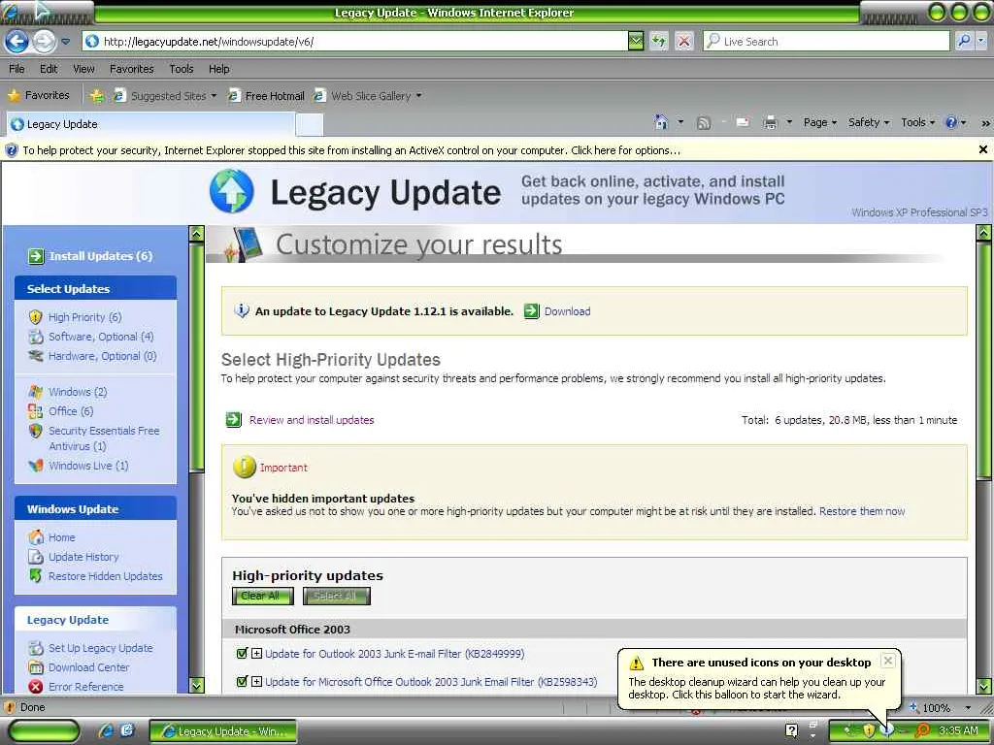Image resolution: width=994 pixels, height=745 pixels.
Task: Click the Legacy Update taskbar window button
Action: coord(223,731)
